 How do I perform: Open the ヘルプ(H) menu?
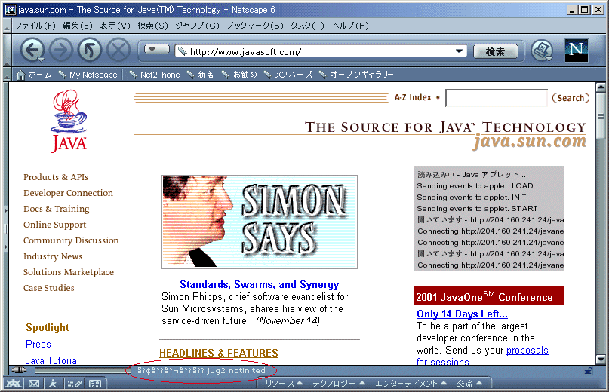(x=350, y=26)
